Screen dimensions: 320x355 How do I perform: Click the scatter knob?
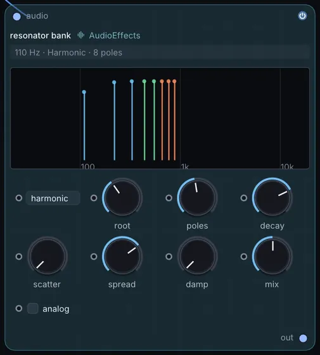pos(47,257)
